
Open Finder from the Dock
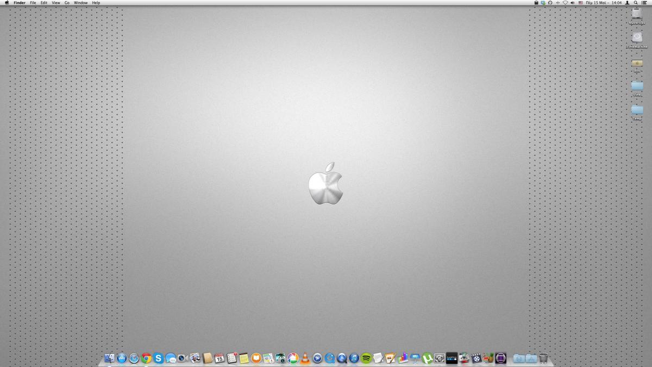[x=109, y=358]
